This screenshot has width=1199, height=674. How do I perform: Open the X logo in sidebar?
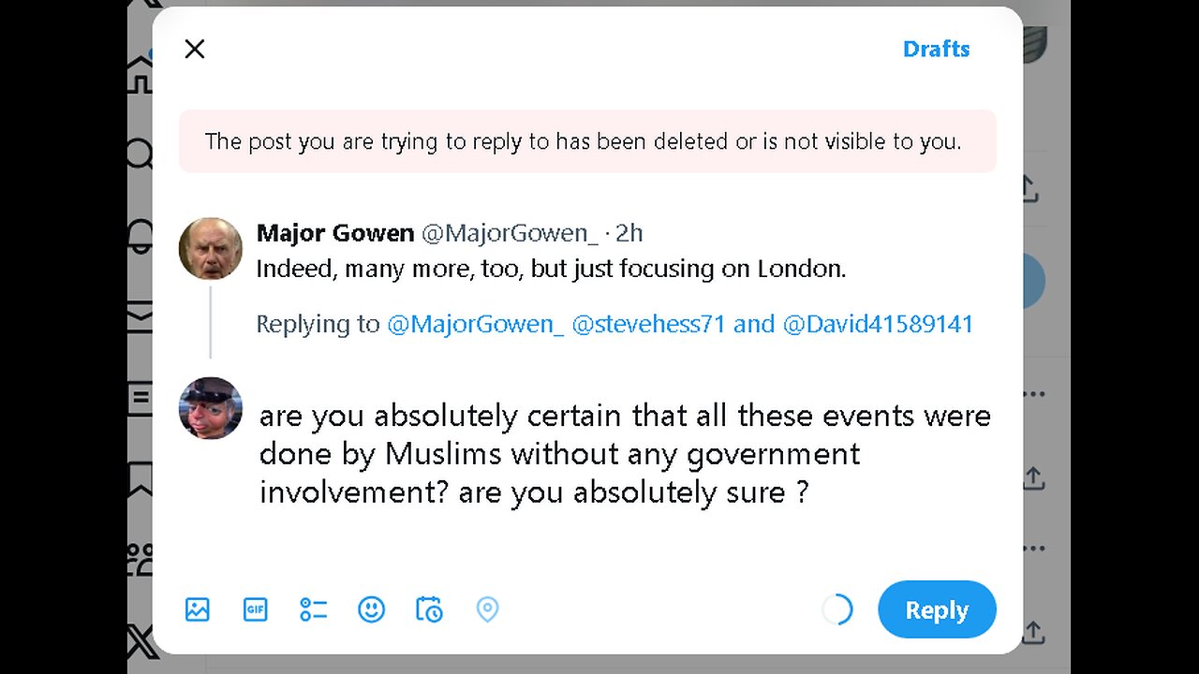tap(141, 644)
